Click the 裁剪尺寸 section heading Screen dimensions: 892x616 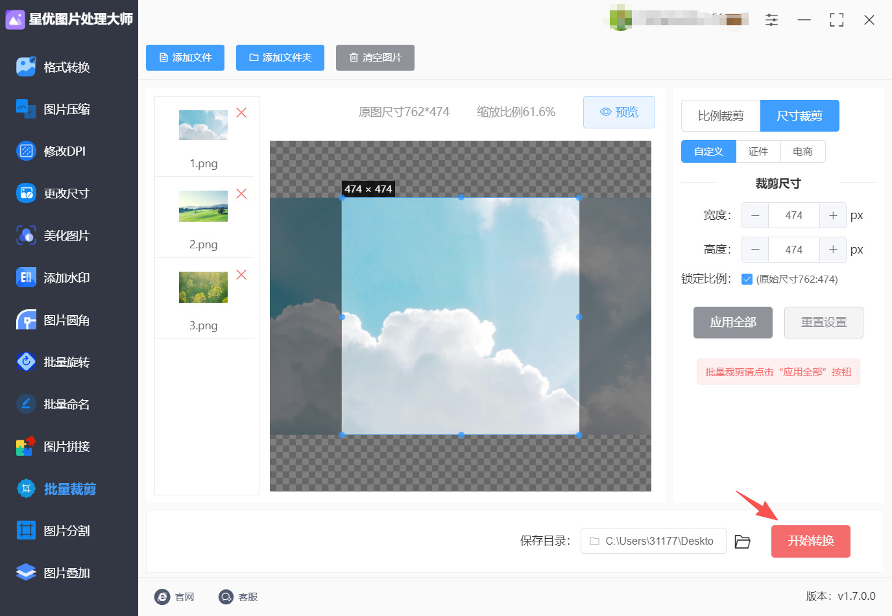click(x=778, y=184)
